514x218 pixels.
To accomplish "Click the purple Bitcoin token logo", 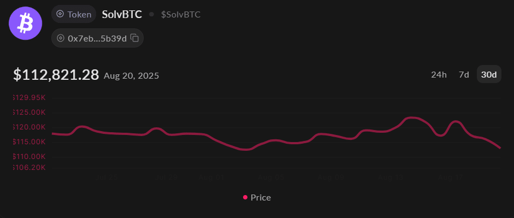I will click(25, 23).
